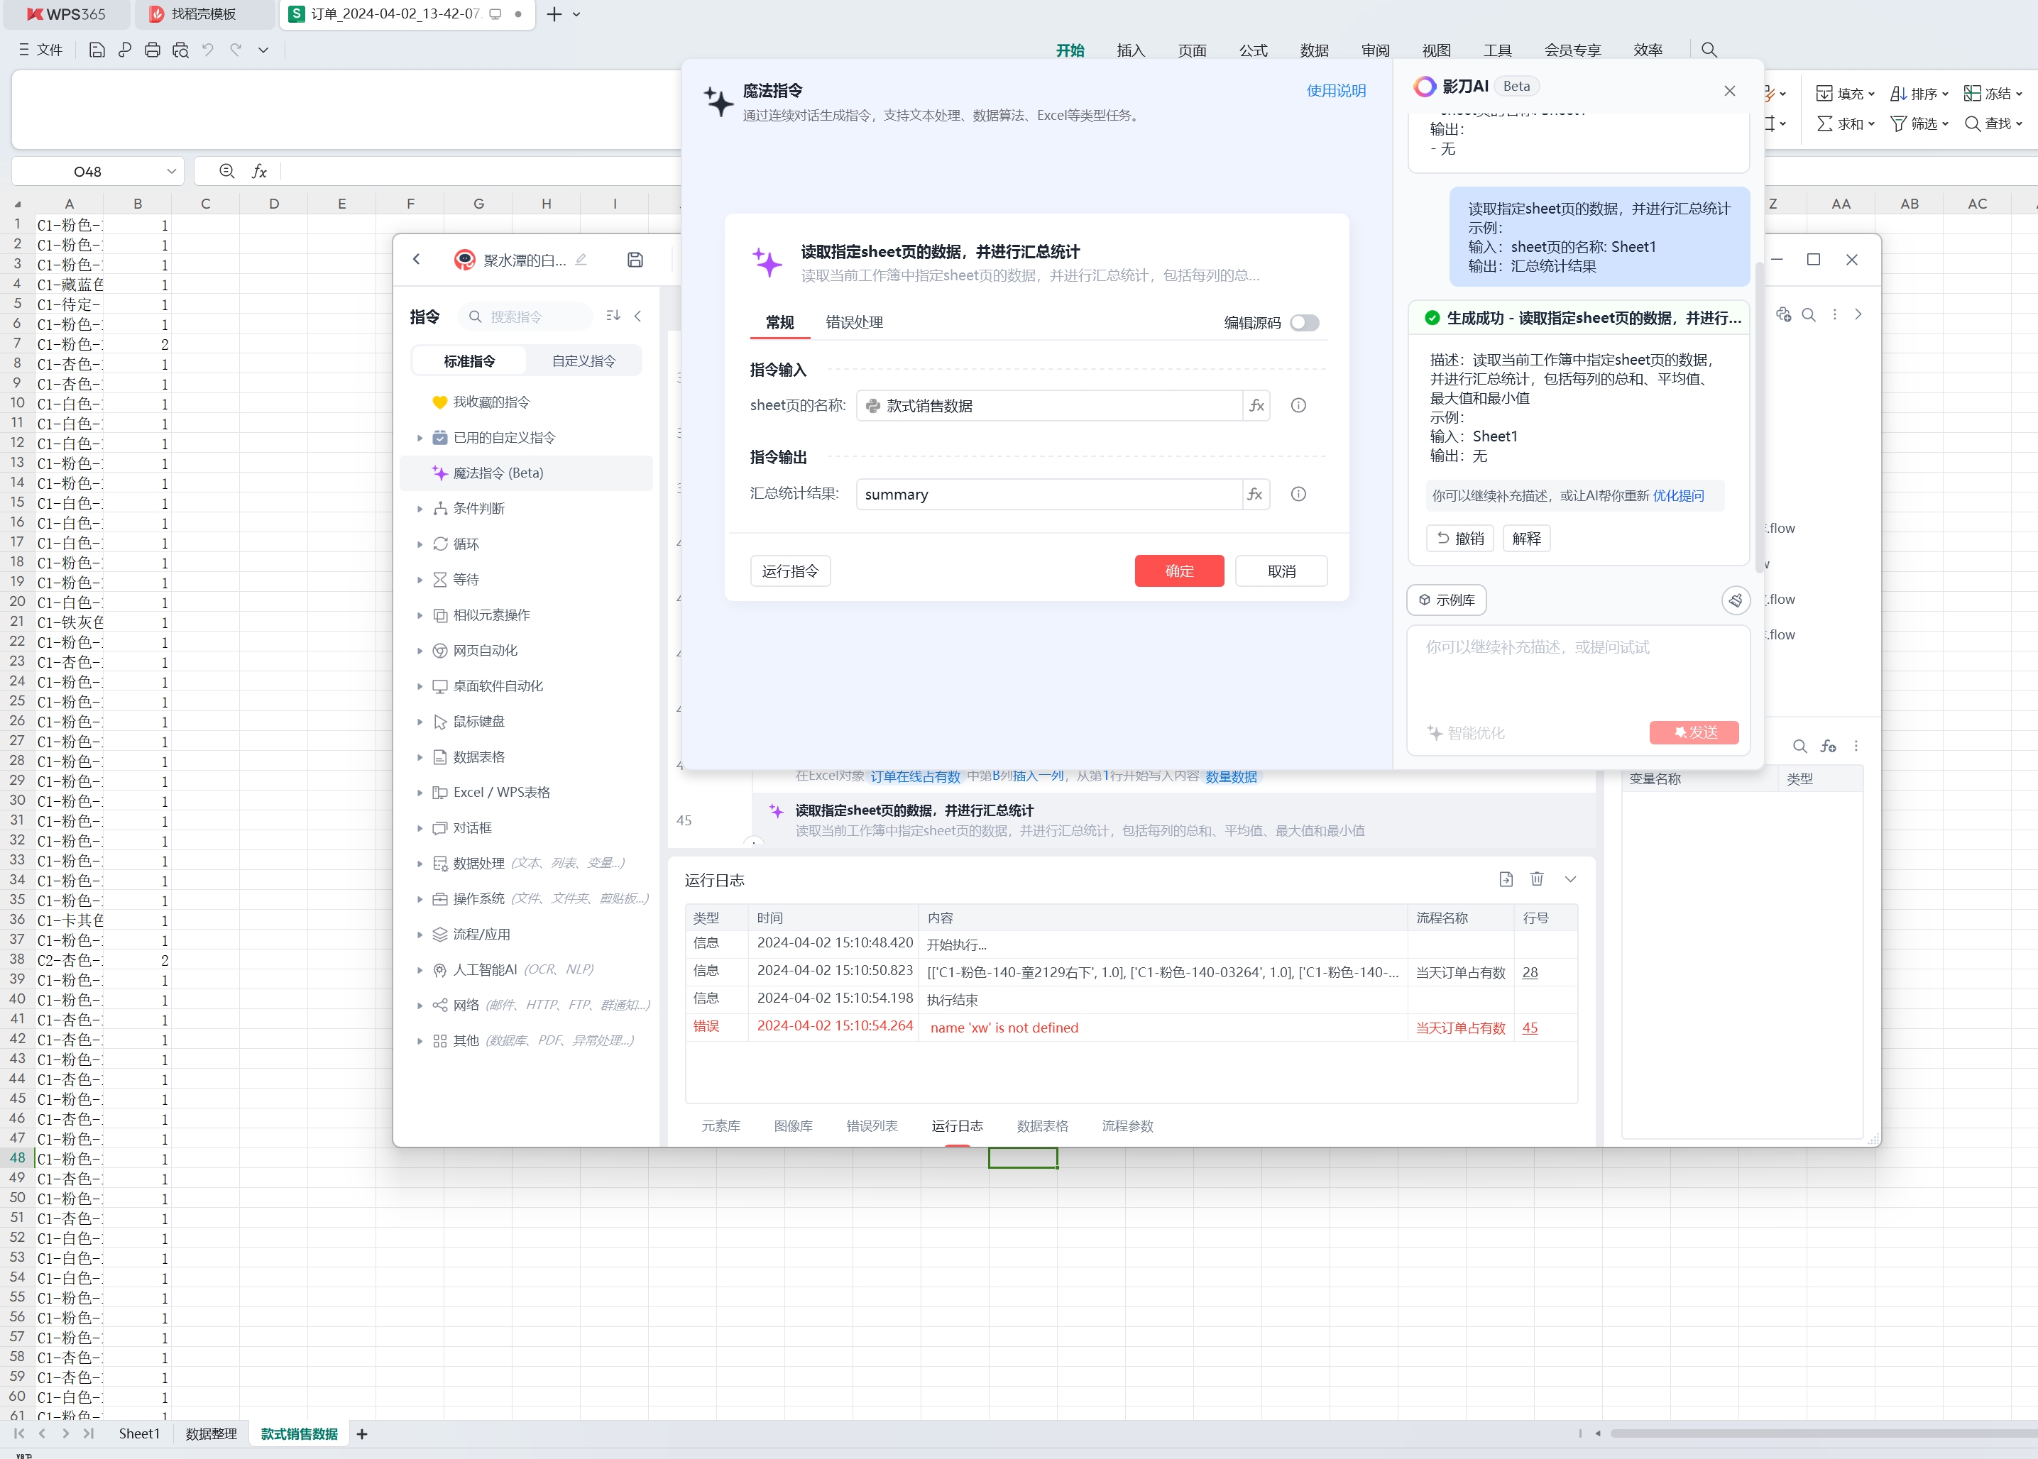Open the 错误处理 tab

(x=854, y=322)
